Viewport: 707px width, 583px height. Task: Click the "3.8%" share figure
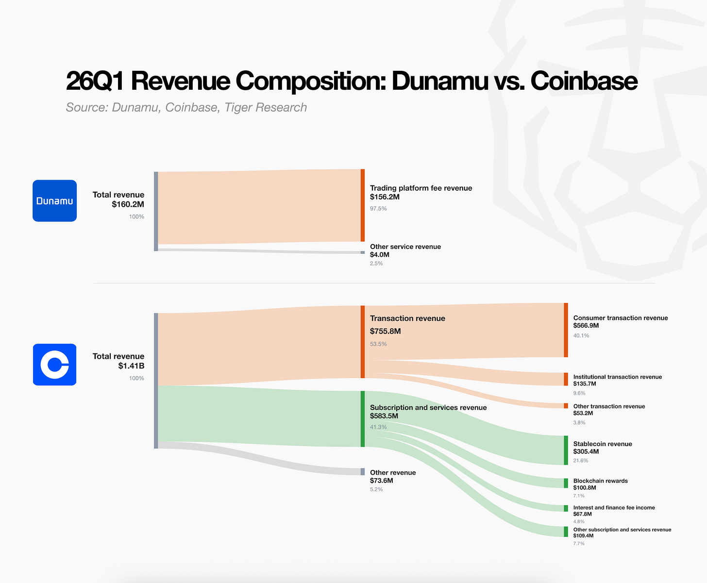tap(579, 423)
